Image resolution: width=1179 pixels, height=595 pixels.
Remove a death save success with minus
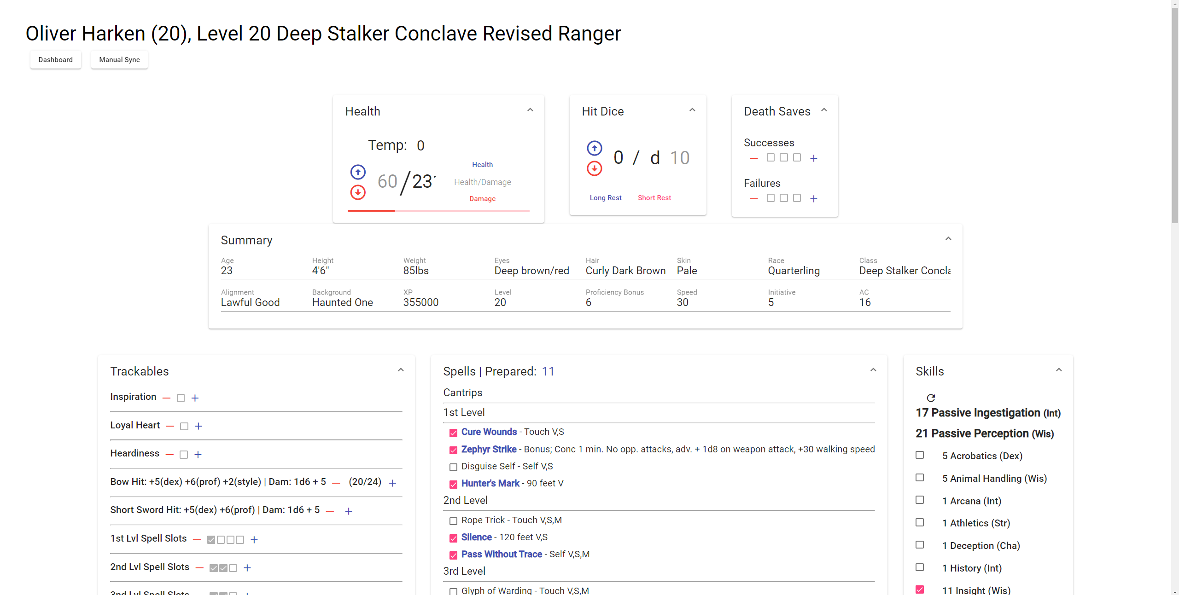(x=754, y=158)
